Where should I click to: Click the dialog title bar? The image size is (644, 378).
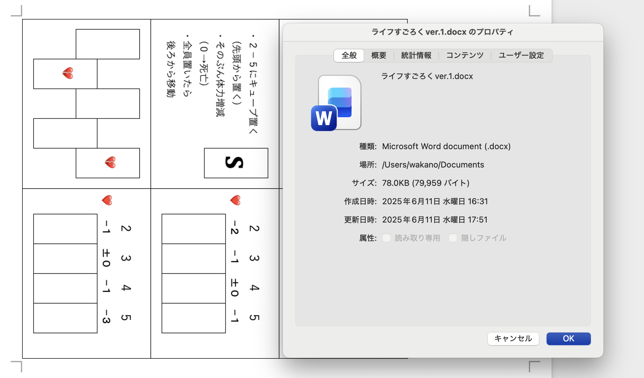(x=442, y=32)
